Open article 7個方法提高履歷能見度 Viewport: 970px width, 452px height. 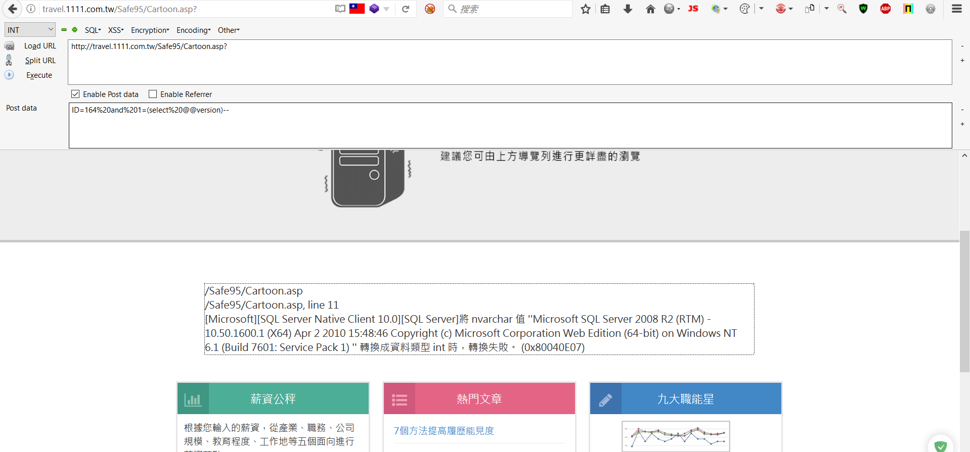point(444,431)
